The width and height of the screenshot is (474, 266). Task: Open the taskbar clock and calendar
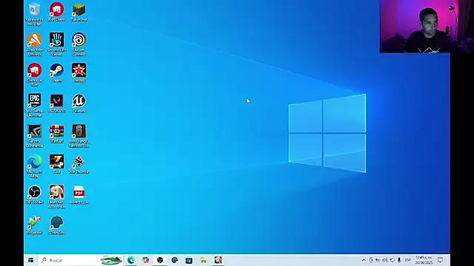[424, 260]
